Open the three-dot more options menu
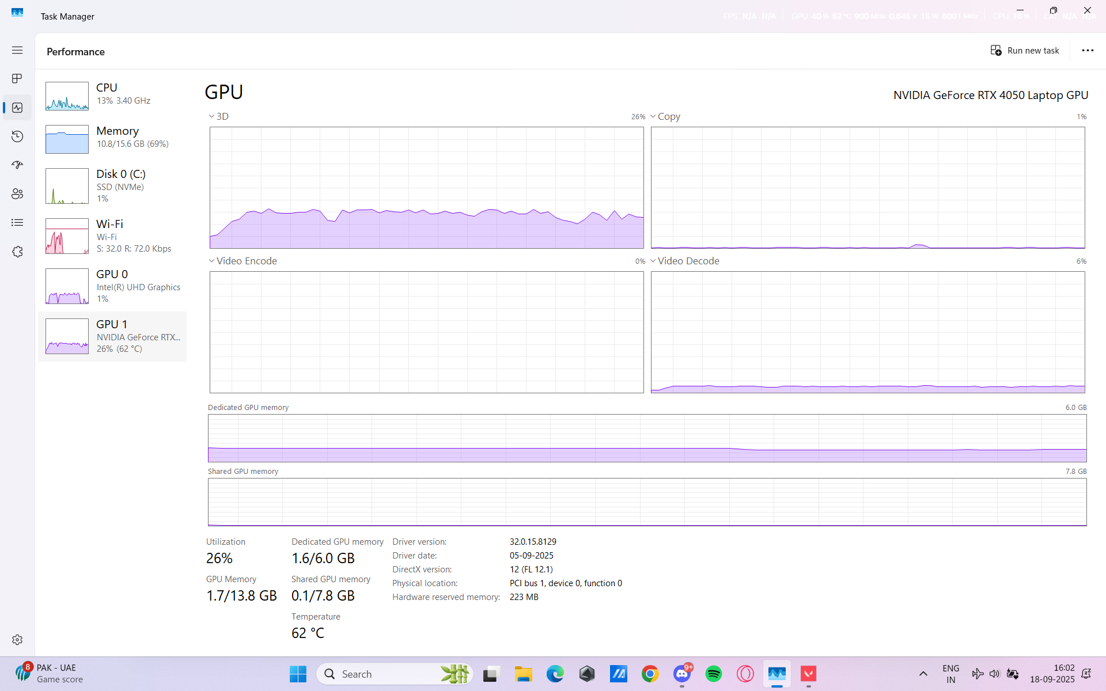The width and height of the screenshot is (1106, 691). [1087, 51]
